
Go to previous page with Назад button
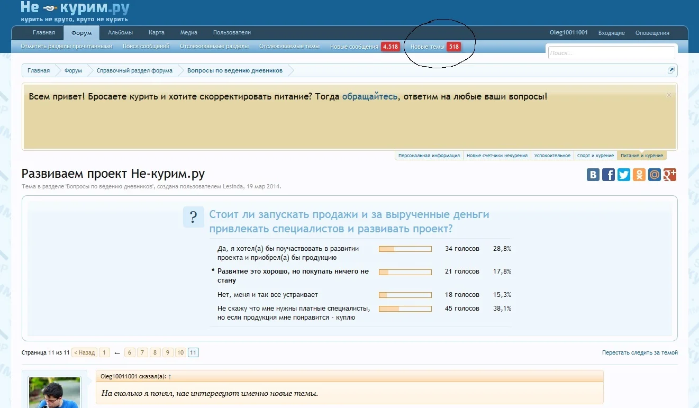tap(84, 352)
